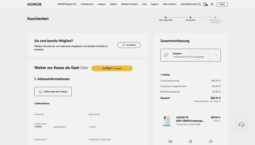255x145 pixels.
Task: Click the shield guarantee icon
Action: (x=190, y=141)
